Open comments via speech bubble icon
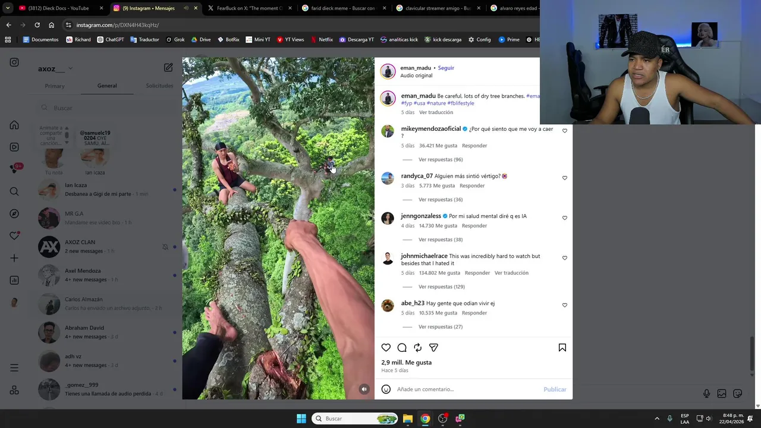 click(x=402, y=348)
